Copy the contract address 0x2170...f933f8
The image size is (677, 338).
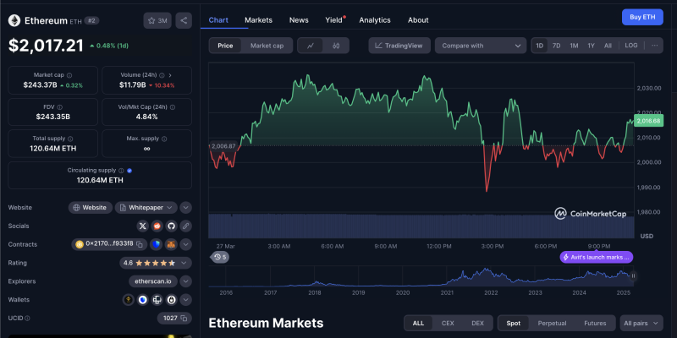tap(140, 244)
